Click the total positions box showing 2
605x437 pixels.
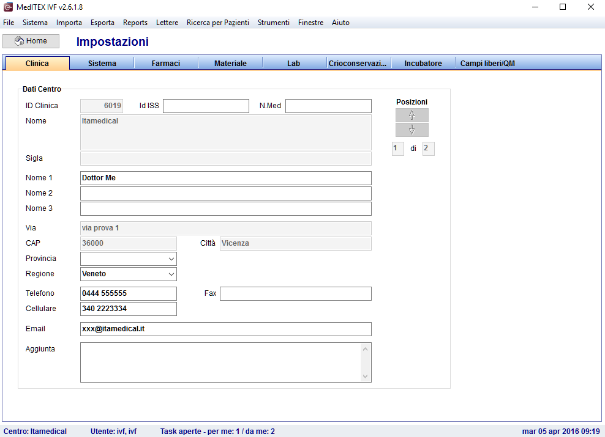click(428, 149)
